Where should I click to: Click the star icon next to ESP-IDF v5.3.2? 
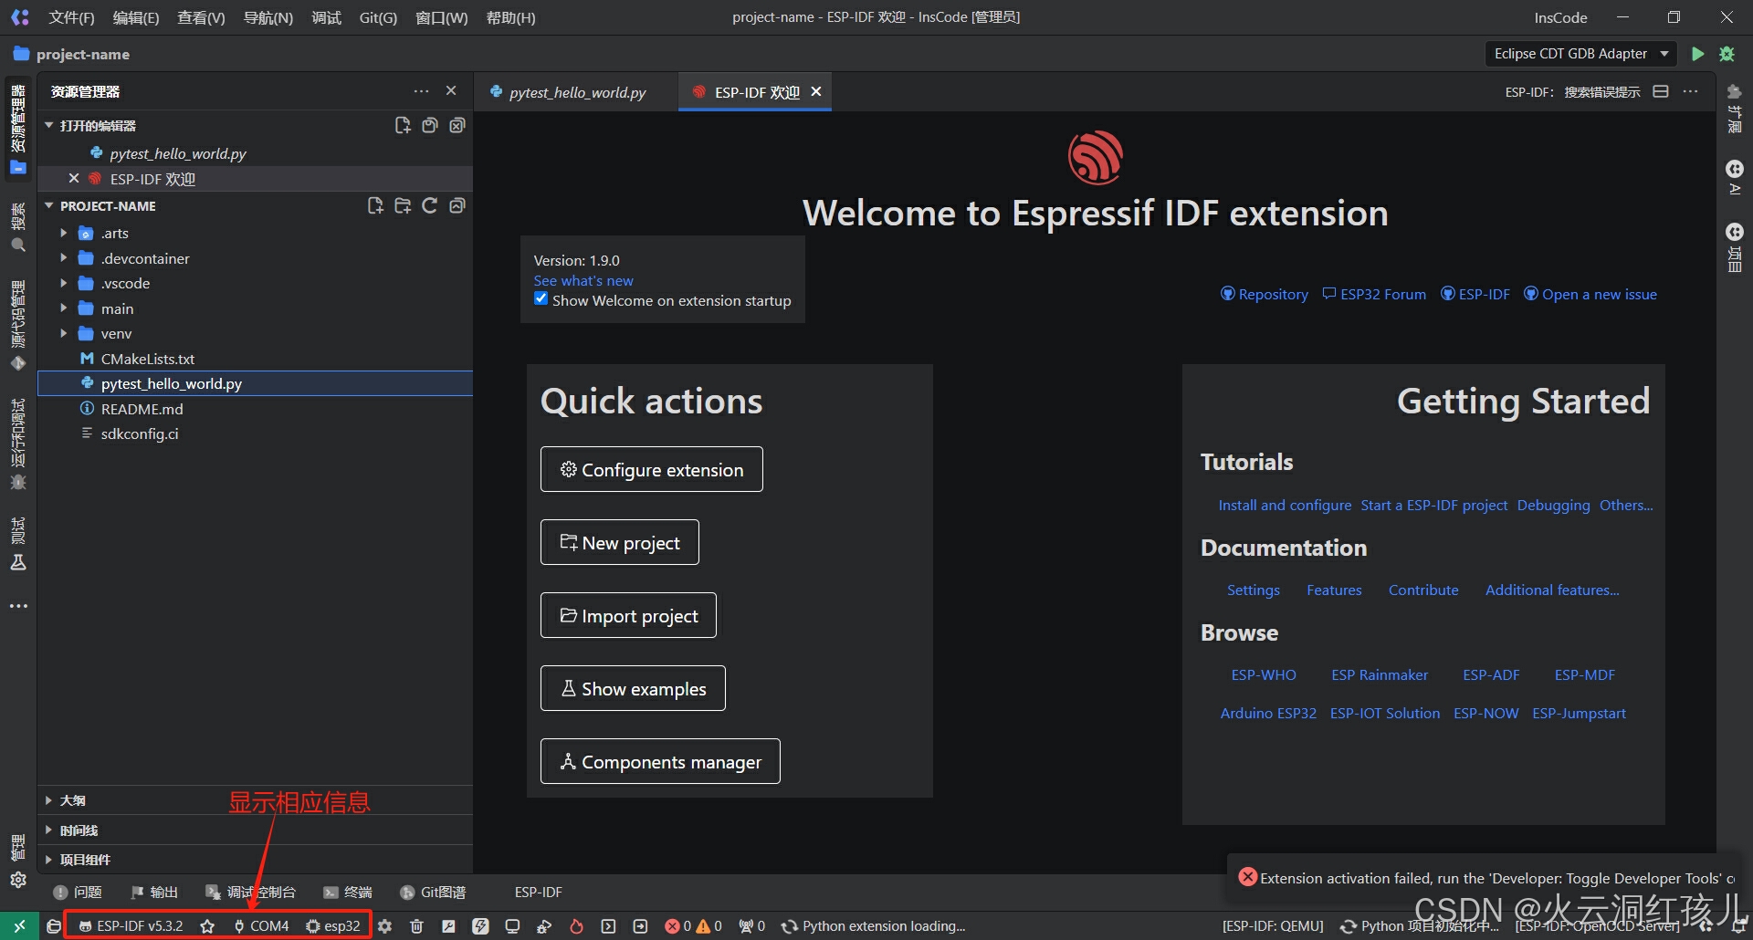(207, 925)
